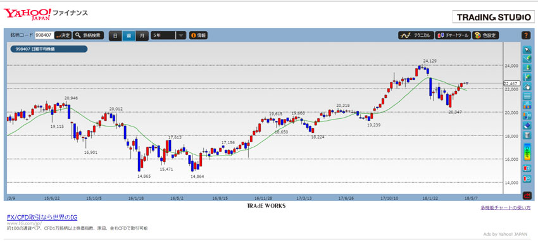538x241 pixels.
Task: Open the 色設定 color settings menu
Action: [x=485, y=35]
